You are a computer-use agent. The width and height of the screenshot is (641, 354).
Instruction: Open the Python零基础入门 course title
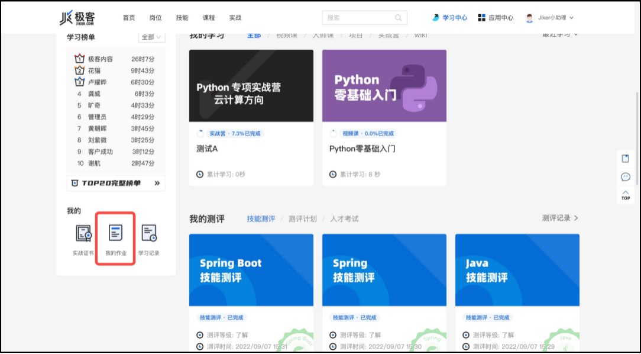(x=362, y=149)
